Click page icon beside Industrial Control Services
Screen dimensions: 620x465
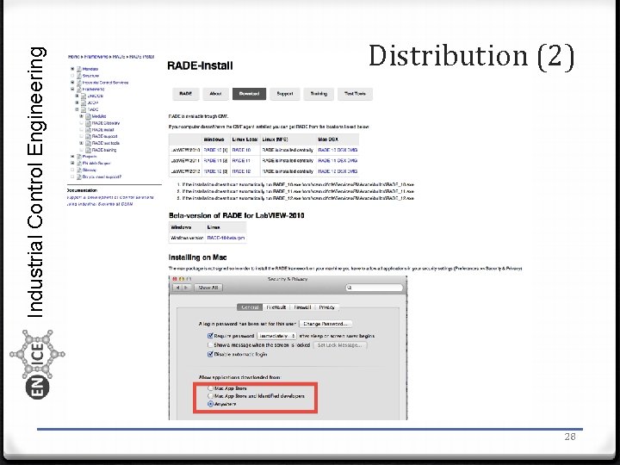78,83
